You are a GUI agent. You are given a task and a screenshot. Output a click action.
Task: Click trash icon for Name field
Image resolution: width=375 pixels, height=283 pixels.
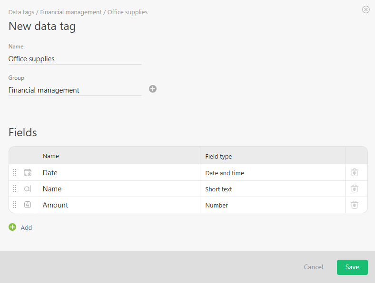(355, 189)
